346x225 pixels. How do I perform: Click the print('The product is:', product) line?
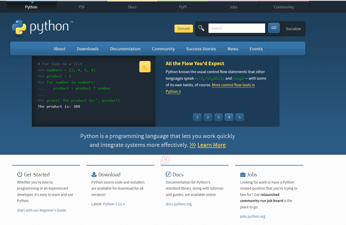click(79, 100)
